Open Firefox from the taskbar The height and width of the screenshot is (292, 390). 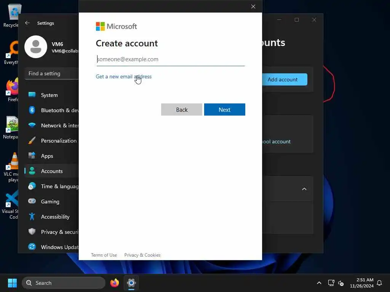115,283
